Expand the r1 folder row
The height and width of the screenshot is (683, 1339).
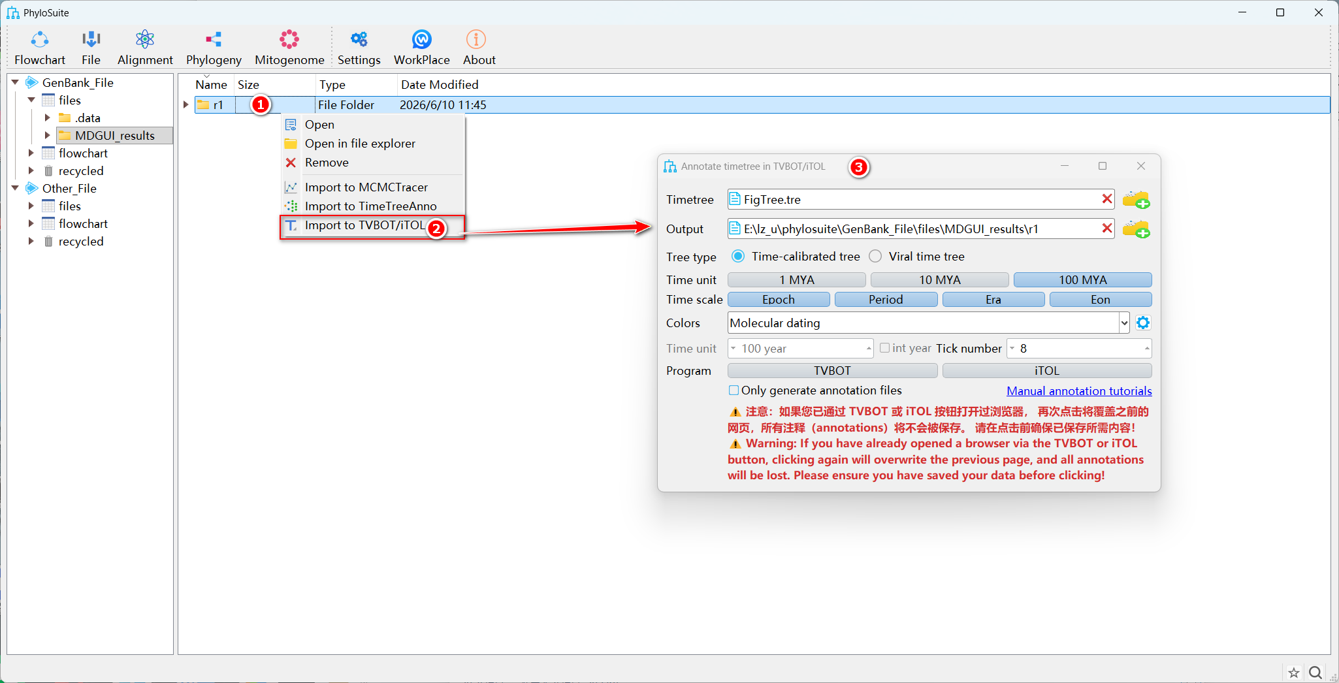186,104
